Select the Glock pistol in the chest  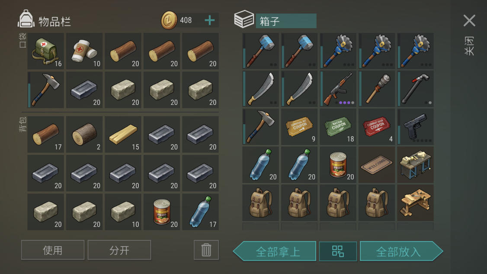[x=415, y=126]
